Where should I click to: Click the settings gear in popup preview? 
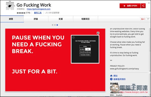[x=73, y=37]
